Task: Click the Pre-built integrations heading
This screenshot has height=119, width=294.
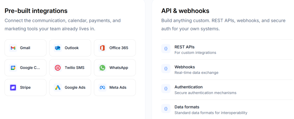Action: point(36,11)
